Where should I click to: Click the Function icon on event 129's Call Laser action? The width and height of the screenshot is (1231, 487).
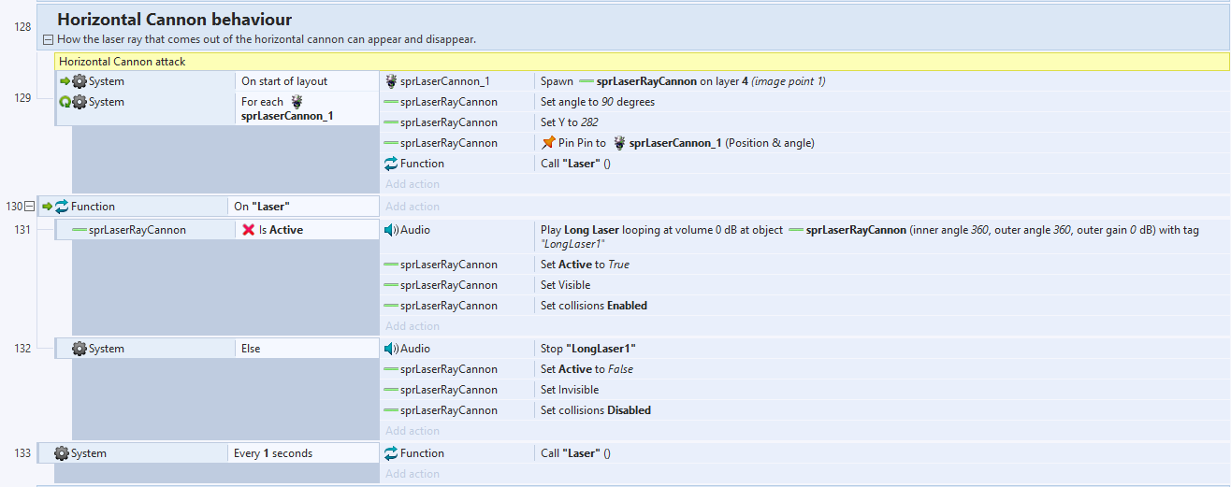pyautogui.click(x=392, y=164)
